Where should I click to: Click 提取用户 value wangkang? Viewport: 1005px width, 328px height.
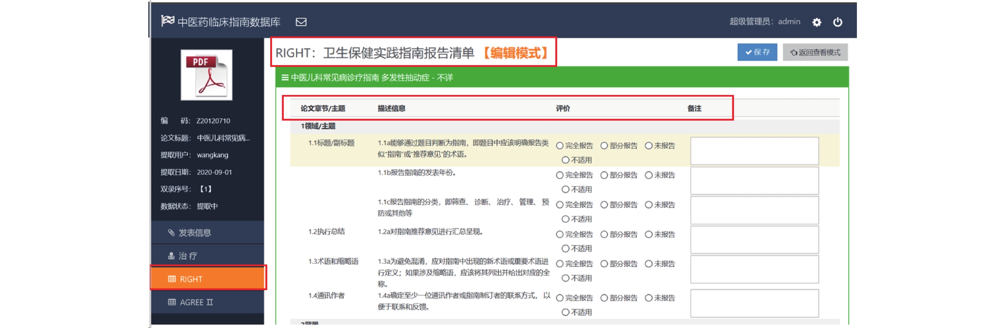[213, 155]
